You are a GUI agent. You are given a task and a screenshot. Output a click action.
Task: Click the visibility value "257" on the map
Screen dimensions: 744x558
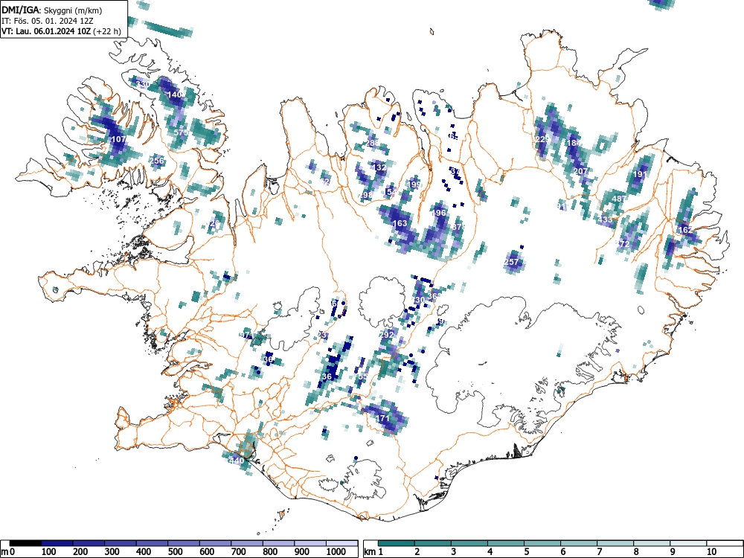coord(512,261)
